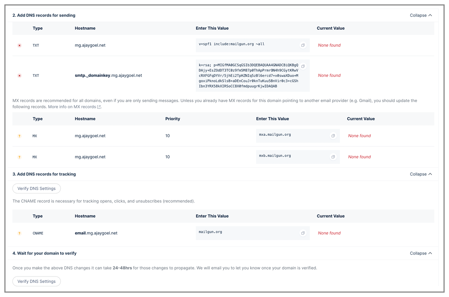Click yellow question icon for mxb record
Viewport: 449px width, 297px height.
19,157
